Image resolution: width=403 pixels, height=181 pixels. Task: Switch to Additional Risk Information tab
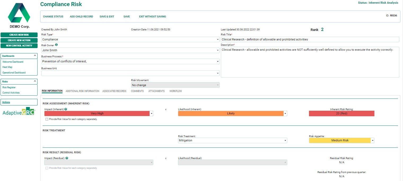coord(82,91)
